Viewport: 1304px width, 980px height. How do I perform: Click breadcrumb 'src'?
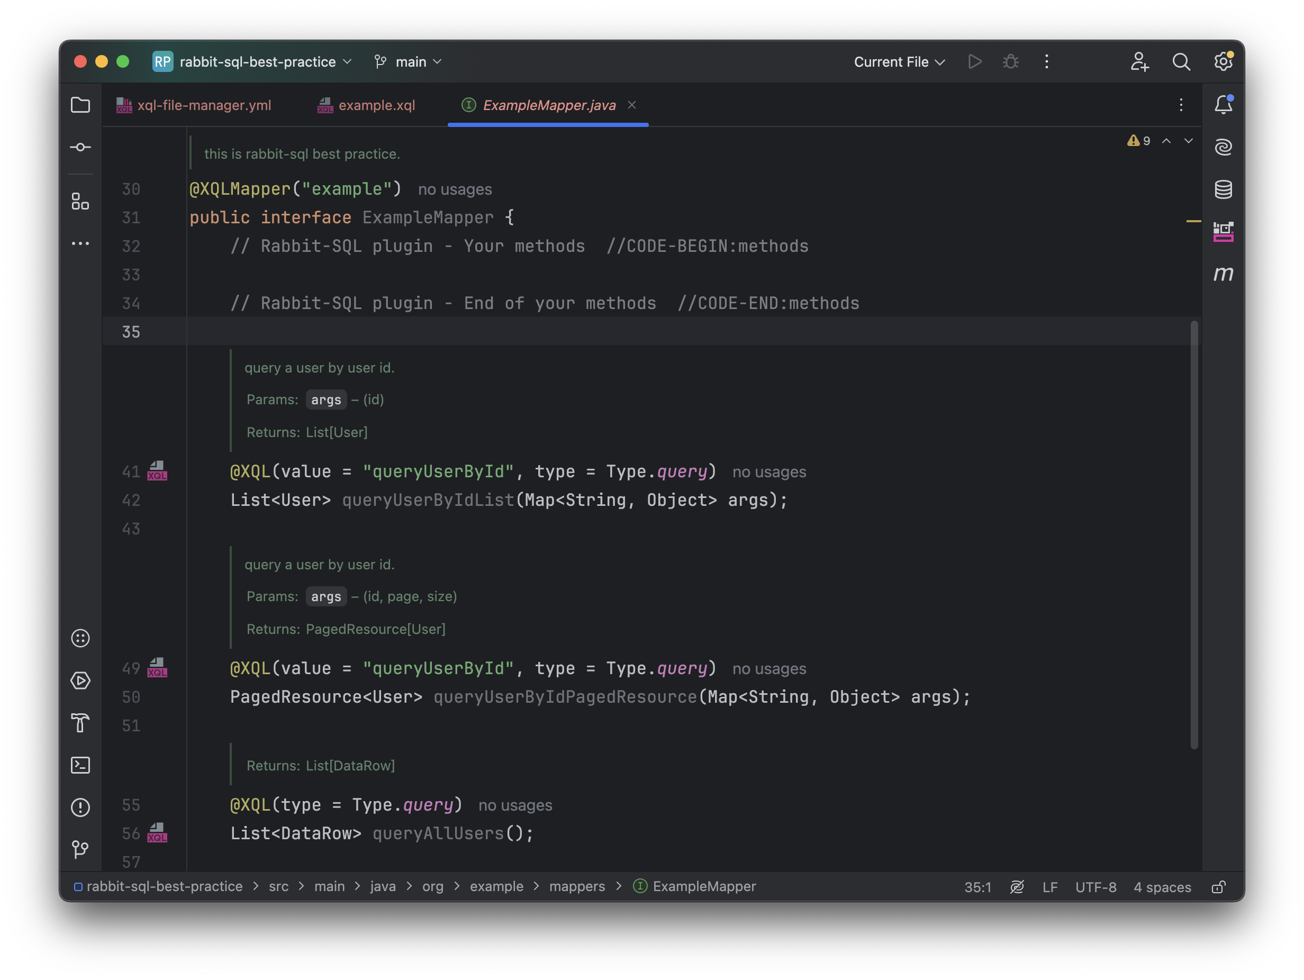pos(278,886)
